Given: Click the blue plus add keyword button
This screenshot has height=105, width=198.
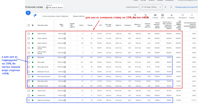Looking at the screenshot, I should point(28,13).
